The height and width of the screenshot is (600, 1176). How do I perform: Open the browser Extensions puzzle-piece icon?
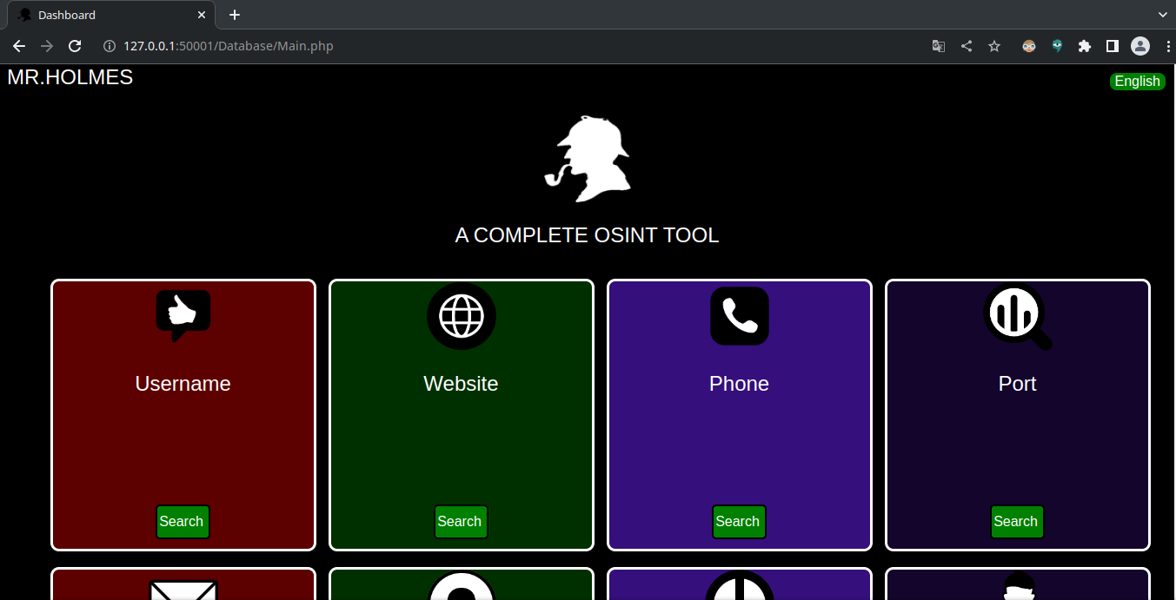point(1084,46)
